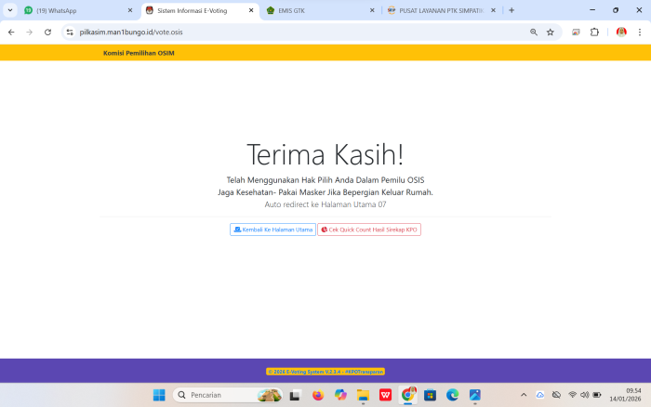Expand the tab search dropdown arrow

point(10,10)
